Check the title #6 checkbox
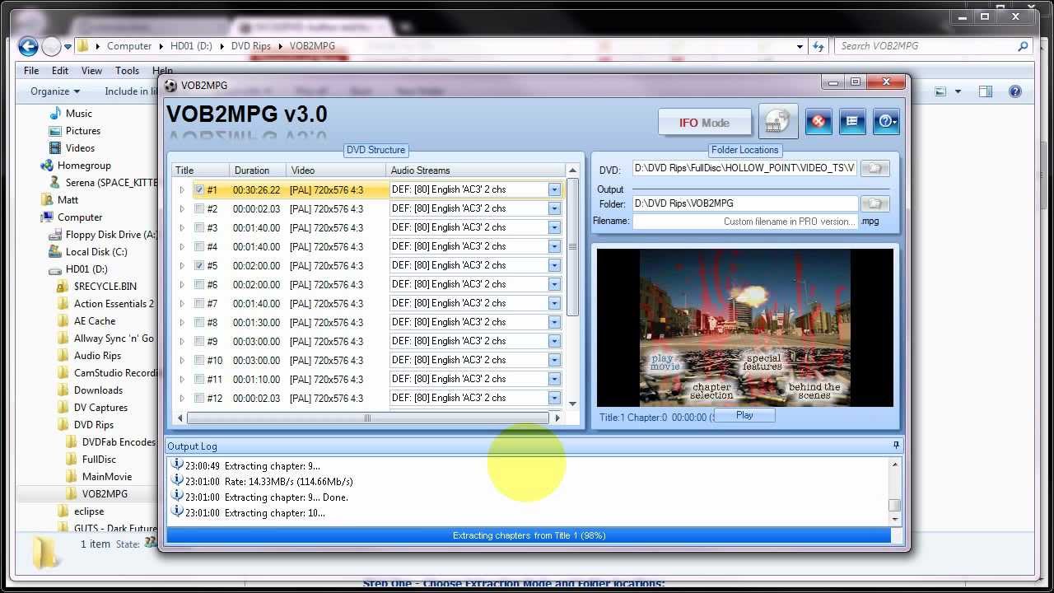1054x593 pixels. point(199,284)
